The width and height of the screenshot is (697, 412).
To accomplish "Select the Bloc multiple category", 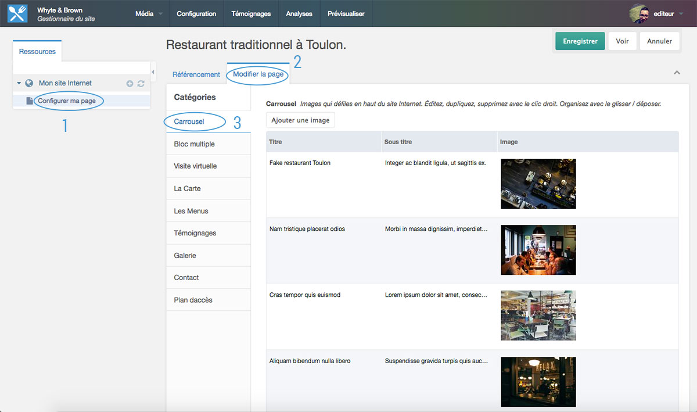I will [x=194, y=144].
